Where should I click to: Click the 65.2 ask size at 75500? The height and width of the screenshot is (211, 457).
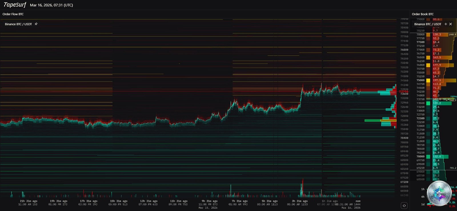pyautogui.click(x=436, y=73)
